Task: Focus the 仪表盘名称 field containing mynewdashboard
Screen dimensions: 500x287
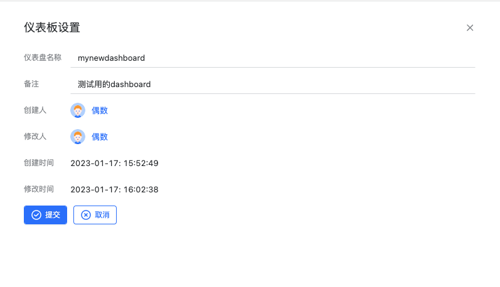Action: pos(272,58)
